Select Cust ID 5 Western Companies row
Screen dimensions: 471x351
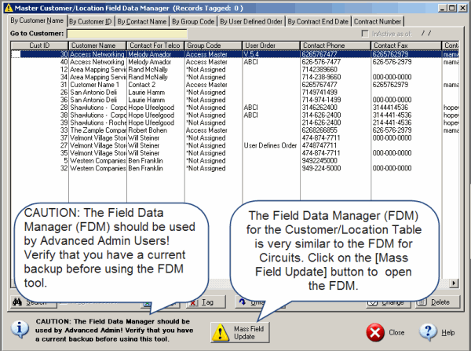pyautogui.click(x=235, y=161)
